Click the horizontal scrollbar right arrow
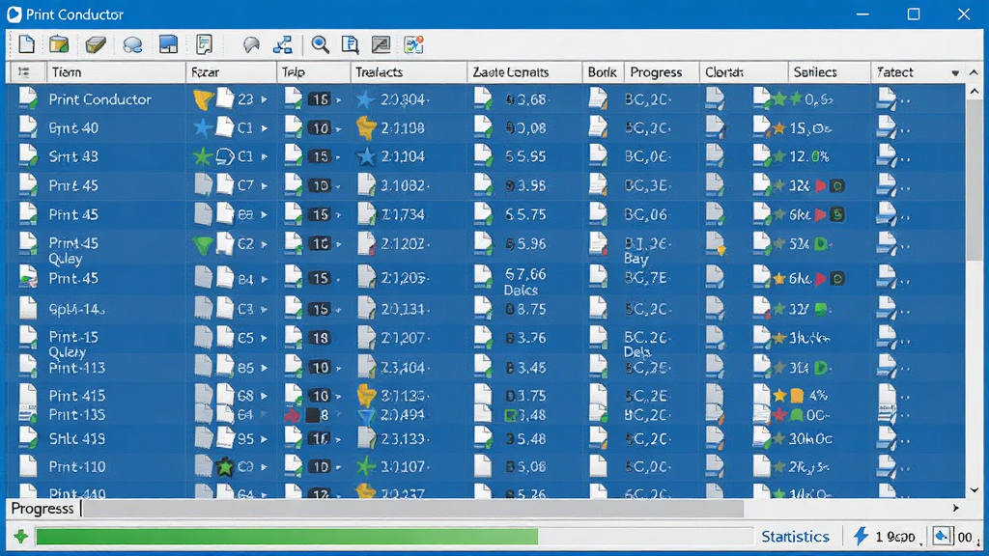The width and height of the screenshot is (989, 556). [955, 508]
